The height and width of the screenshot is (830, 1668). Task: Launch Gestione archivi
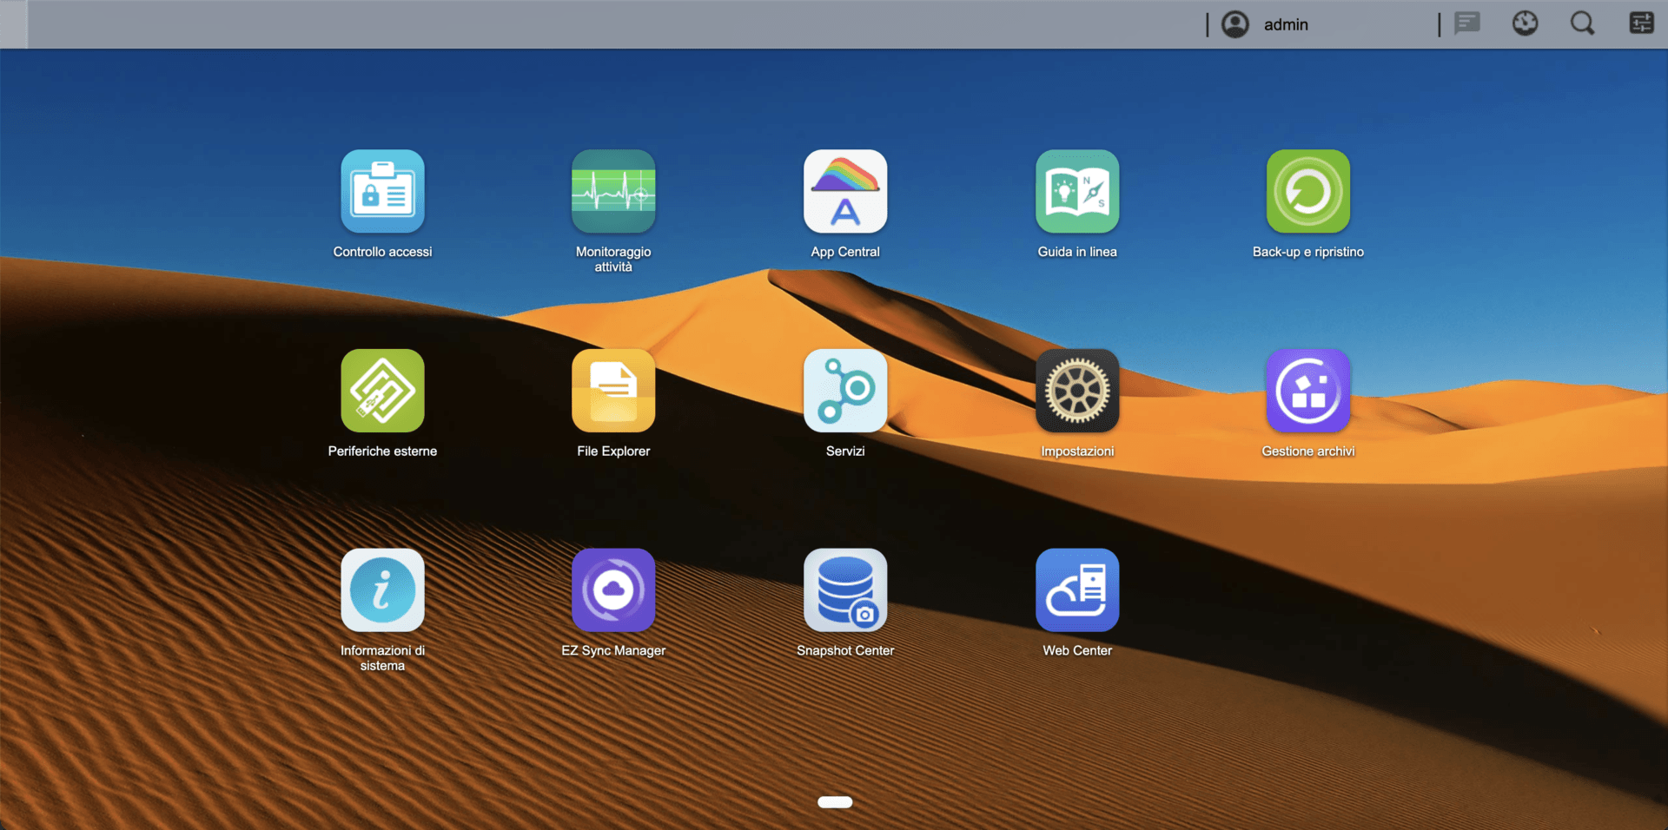coord(1307,391)
